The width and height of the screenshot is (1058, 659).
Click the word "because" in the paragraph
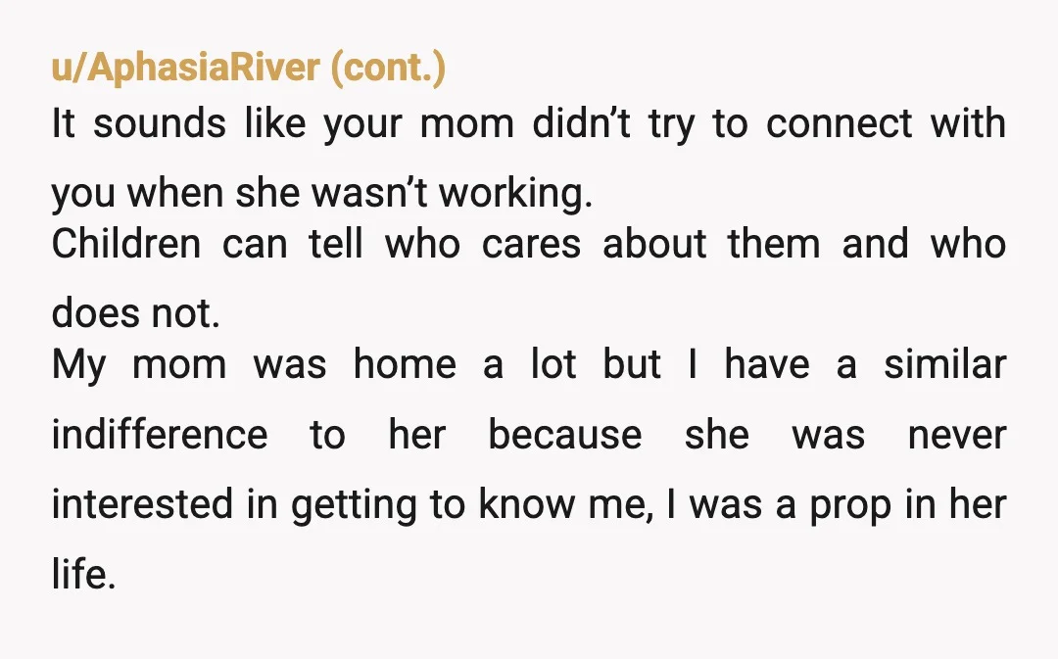point(565,434)
